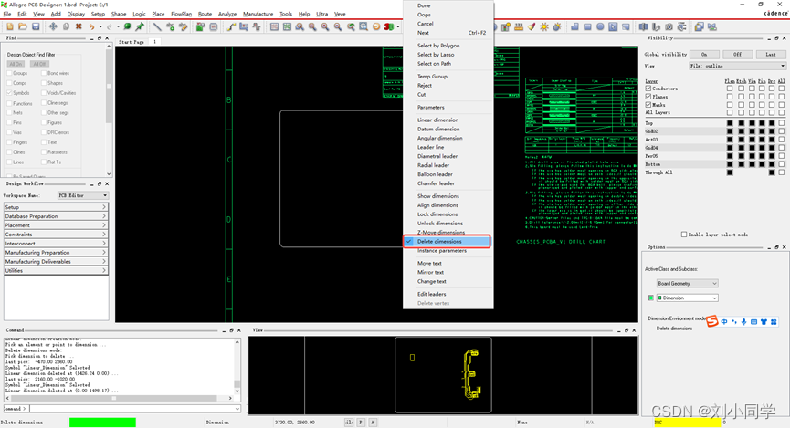The width and height of the screenshot is (790, 428).
Task: Click the green Dimension subclass color swatch
Action: 651,298
